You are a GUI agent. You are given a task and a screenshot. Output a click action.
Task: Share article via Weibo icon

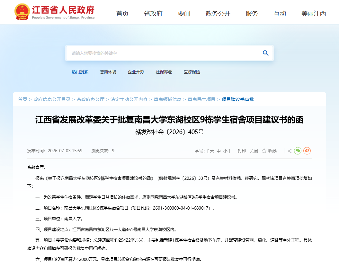click(x=307, y=151)
